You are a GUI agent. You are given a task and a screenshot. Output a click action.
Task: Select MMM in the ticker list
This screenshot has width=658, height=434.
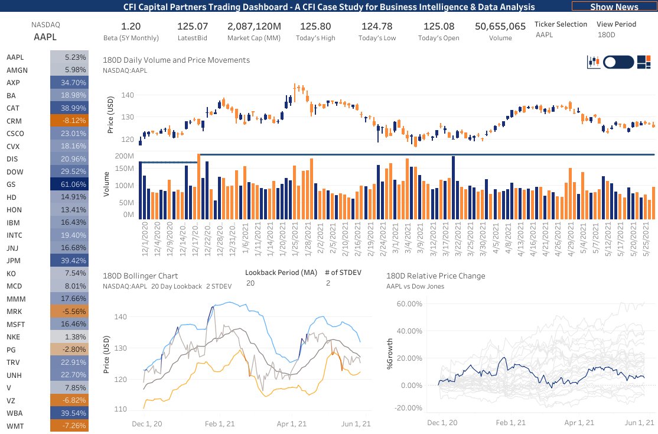pos(16,299)
